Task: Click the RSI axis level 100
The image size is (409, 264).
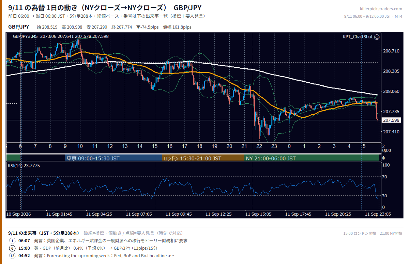Action: [x=386, y=165]
